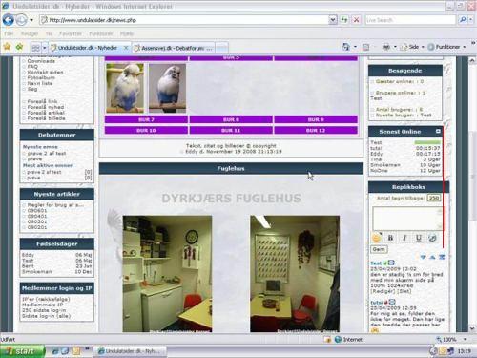Open the address bar dropdown arrow
The height and width of the screenshot is (358, 477).
[x=333, y=20]
